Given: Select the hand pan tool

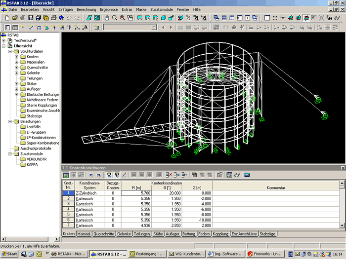Looking at the screenshot, I should pyautogui.click(x=107, y=18).
